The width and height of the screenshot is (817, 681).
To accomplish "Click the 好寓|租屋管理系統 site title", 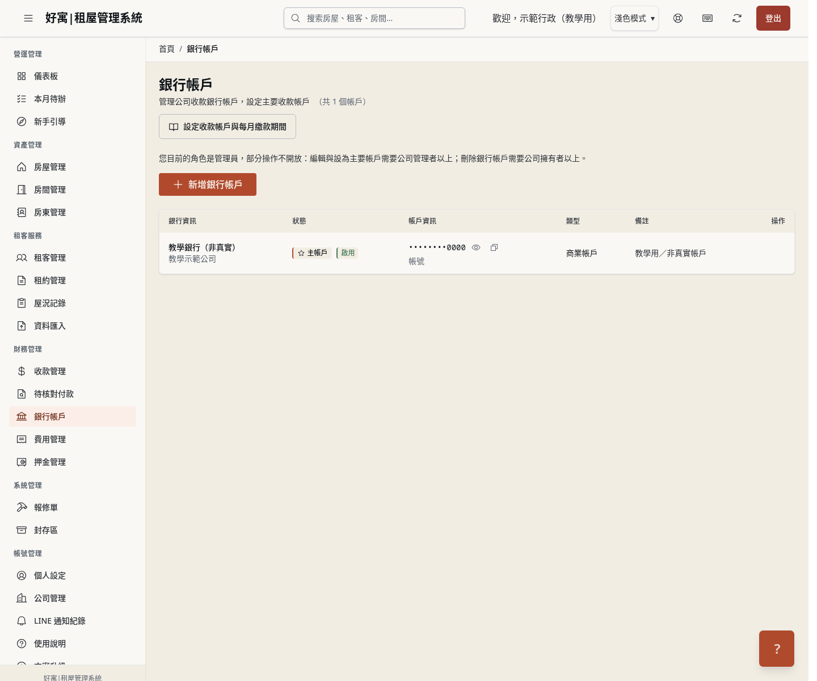I will point(94,18).
